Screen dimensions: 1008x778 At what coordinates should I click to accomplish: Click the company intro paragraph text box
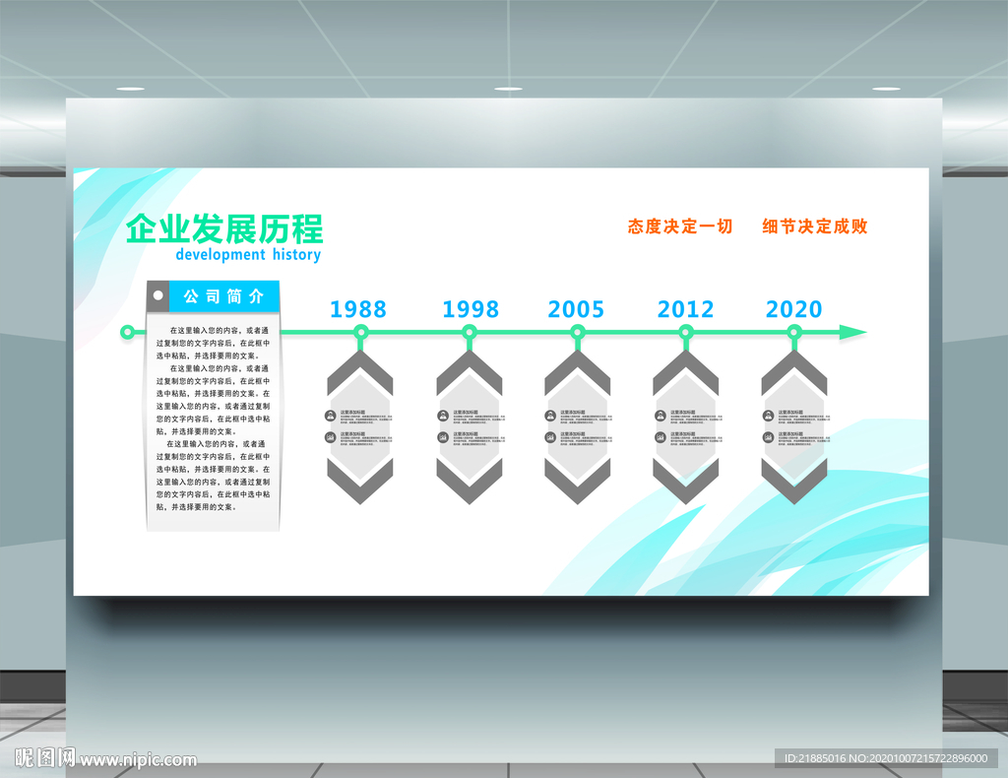pos(213,419)
